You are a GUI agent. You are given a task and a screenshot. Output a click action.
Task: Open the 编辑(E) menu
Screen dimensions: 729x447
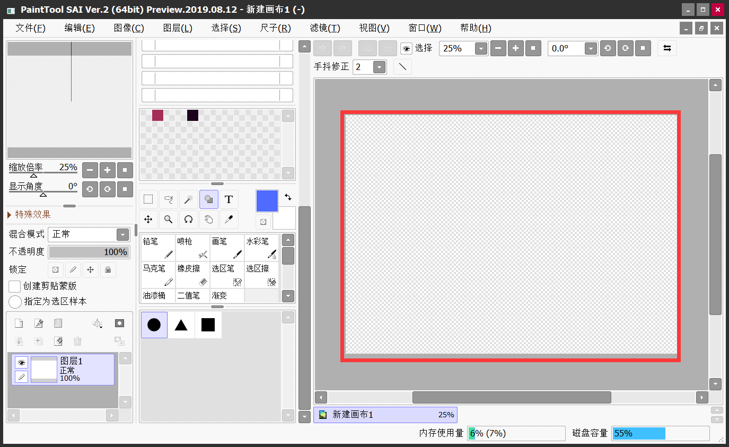click(x=80, y=28)
